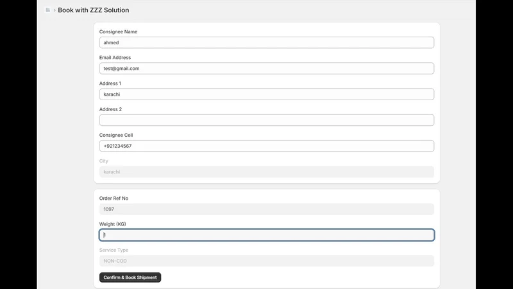Screen dimensions: 513x289
Task: Confirm & Book Shipment
Action: pos(130,277)
